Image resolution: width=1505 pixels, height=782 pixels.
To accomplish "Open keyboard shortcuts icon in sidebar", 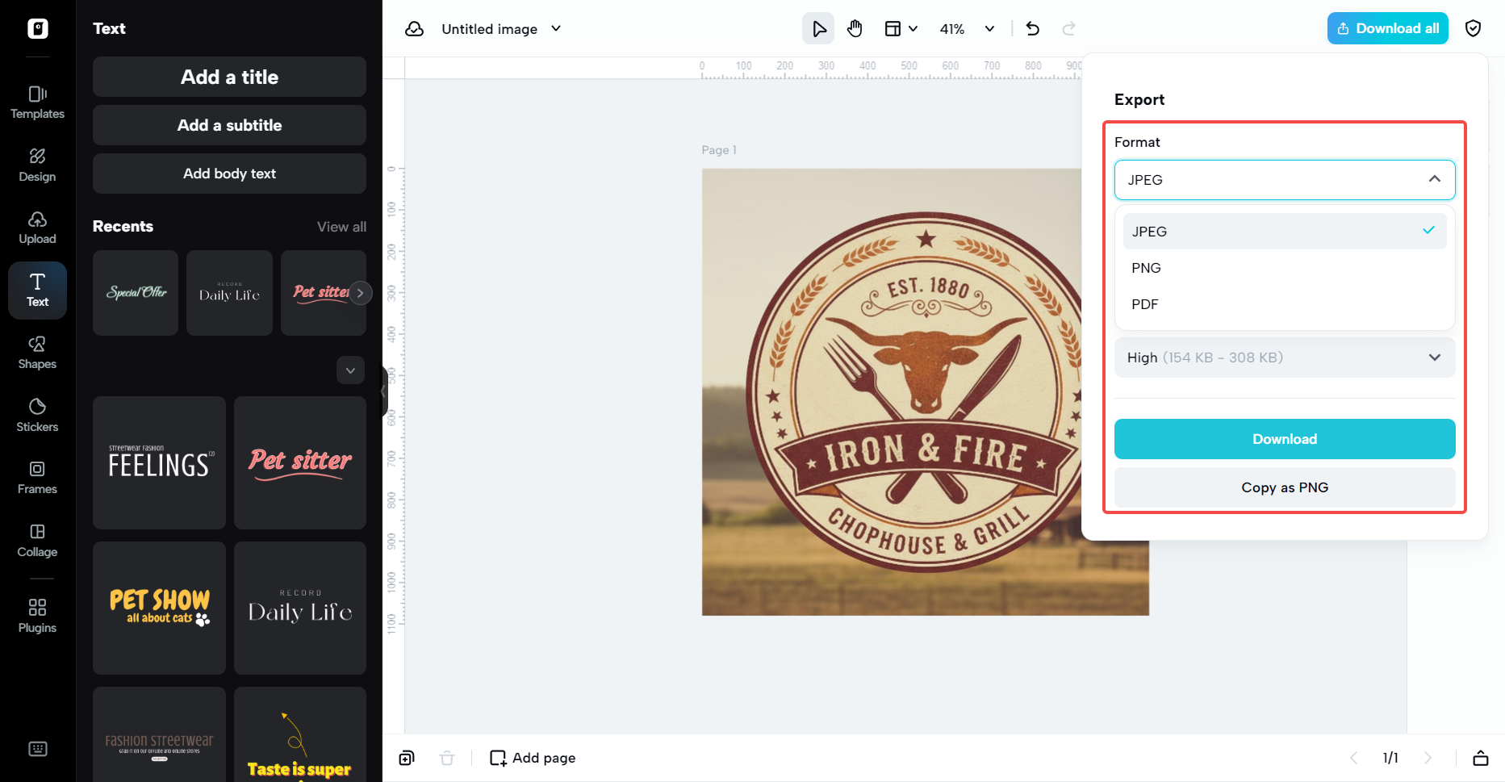I will (x=38, y=749).
